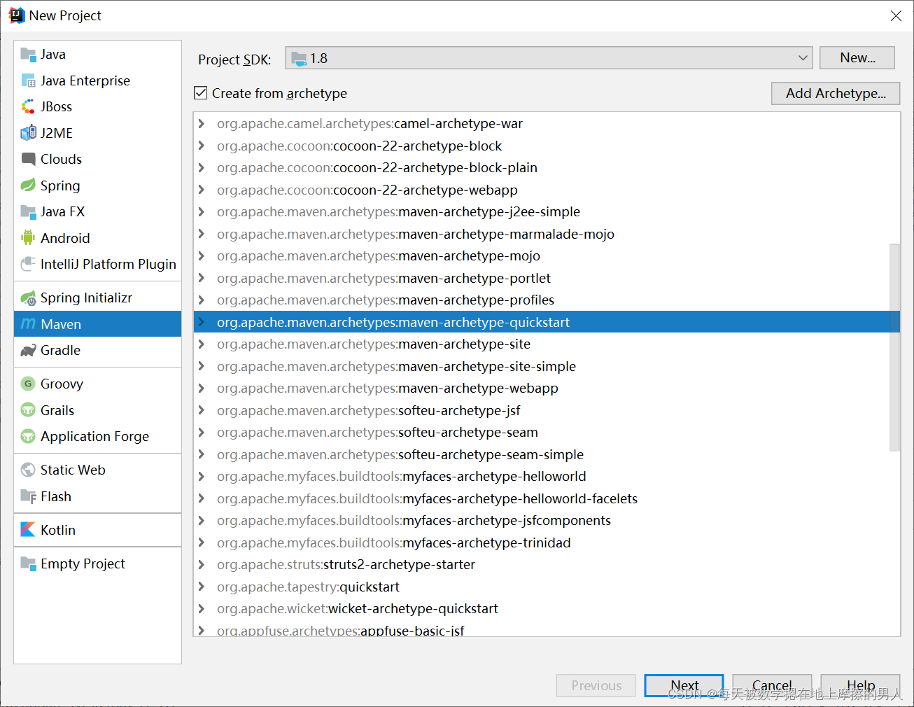
Task: Click the New... SDK button
Action: [x=857, y=58]
